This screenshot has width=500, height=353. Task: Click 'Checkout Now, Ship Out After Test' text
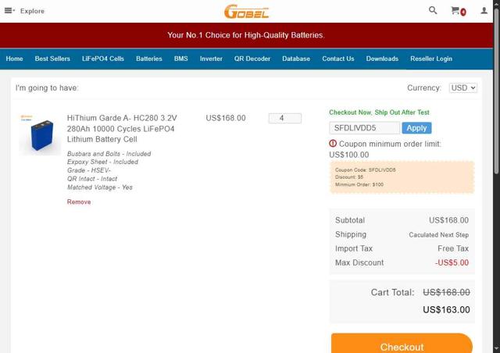[x=379, y=112]
